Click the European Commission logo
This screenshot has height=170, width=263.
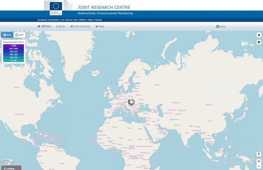(56, 8)
